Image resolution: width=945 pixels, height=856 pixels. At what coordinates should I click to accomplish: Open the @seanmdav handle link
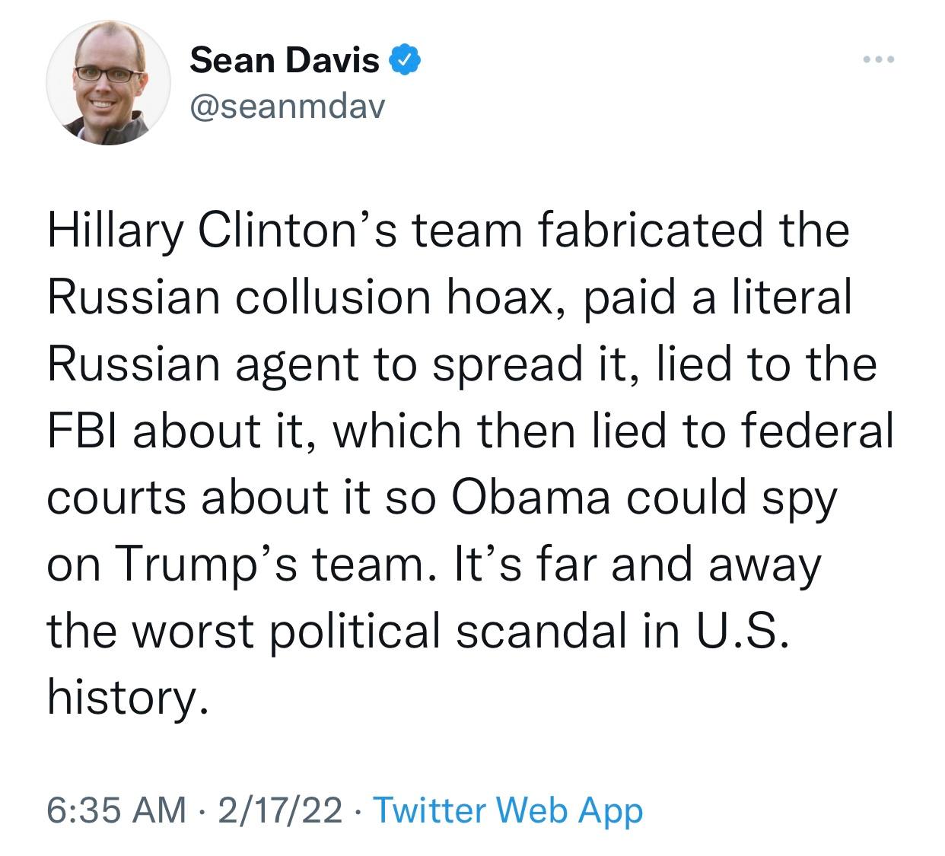(x=288, y=107)
